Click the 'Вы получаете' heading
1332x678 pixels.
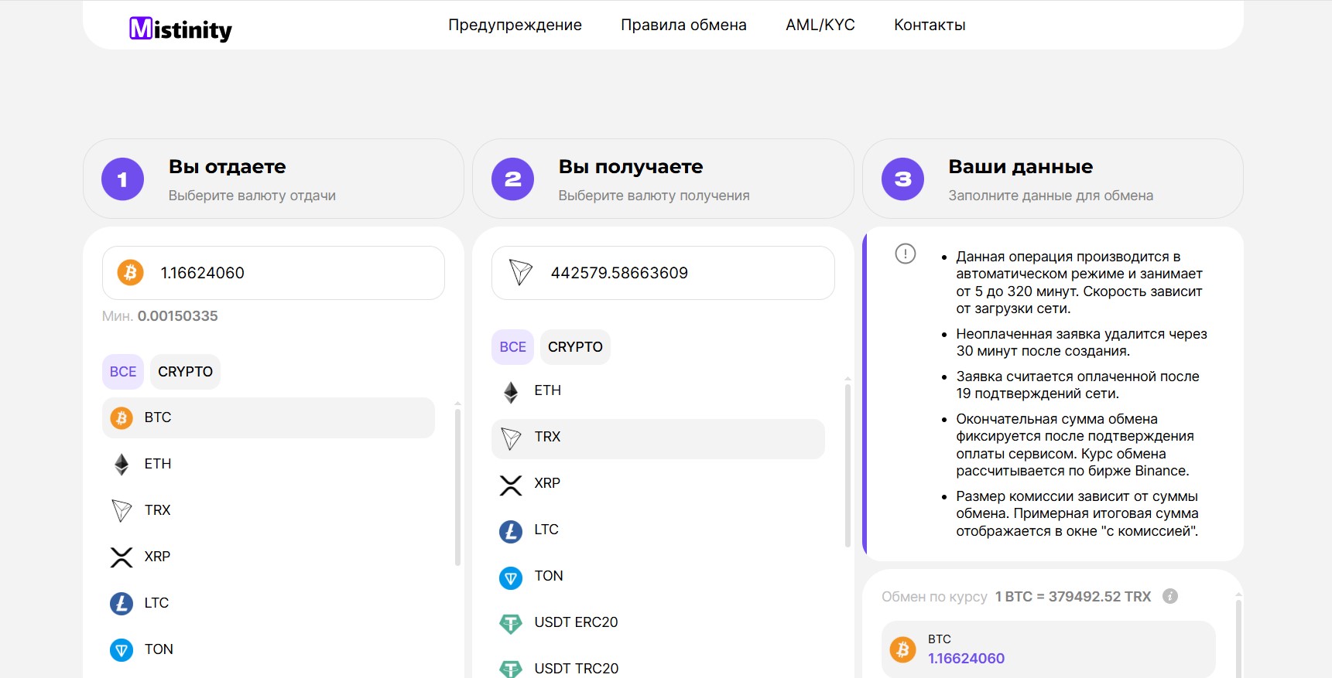pyautogui.click(x=631, y=166)
